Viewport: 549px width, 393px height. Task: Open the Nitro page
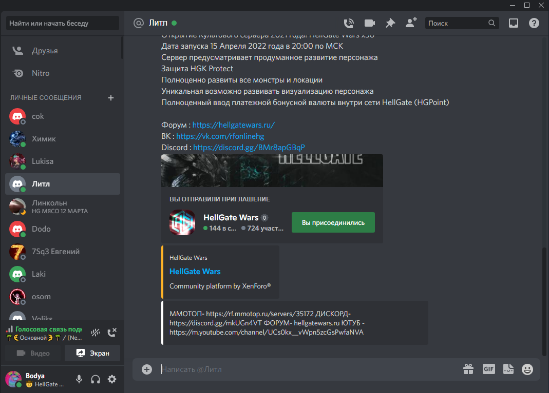point(63,73)
